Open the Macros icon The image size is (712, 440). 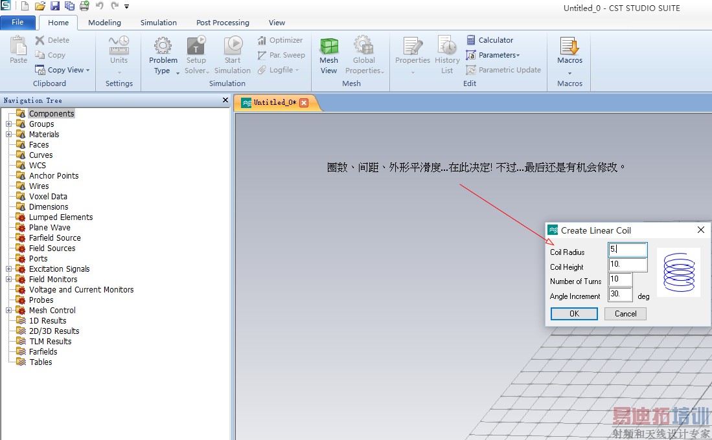coord(569,46)
